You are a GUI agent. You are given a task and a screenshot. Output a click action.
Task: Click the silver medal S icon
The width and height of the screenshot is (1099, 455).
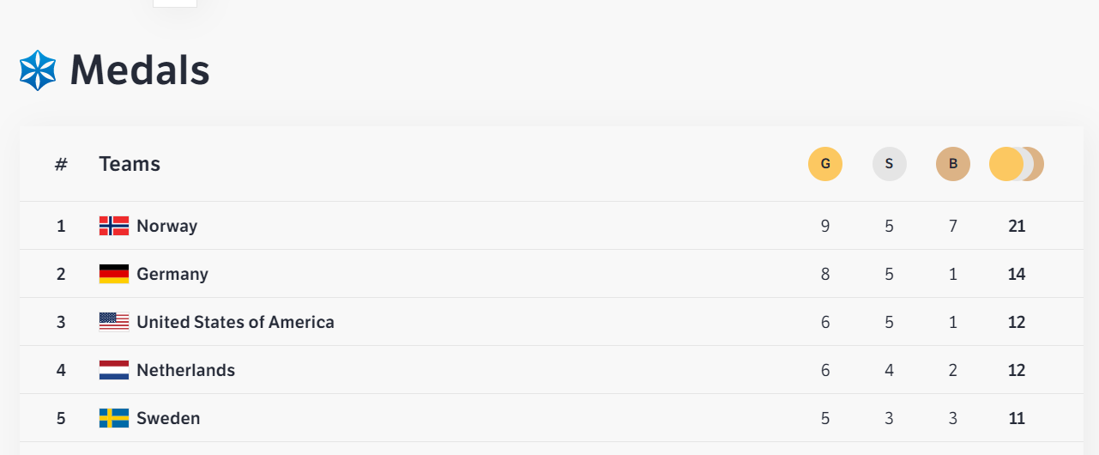pyautogui.click(x=890, y=164)
